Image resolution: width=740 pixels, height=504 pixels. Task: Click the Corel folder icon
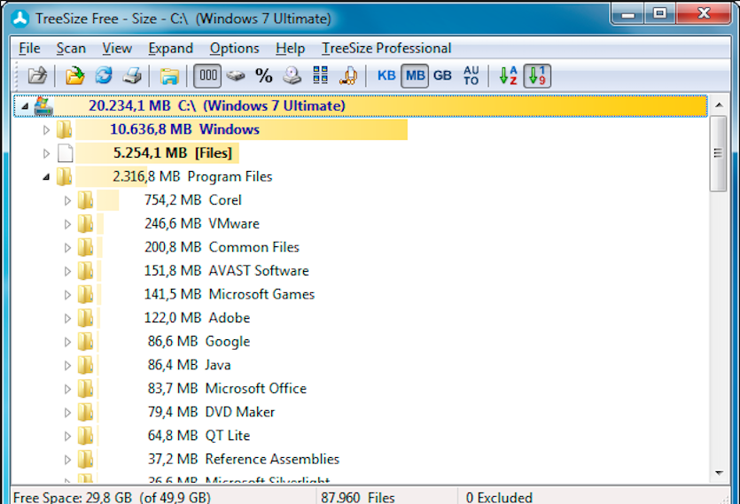click(85, 200)
